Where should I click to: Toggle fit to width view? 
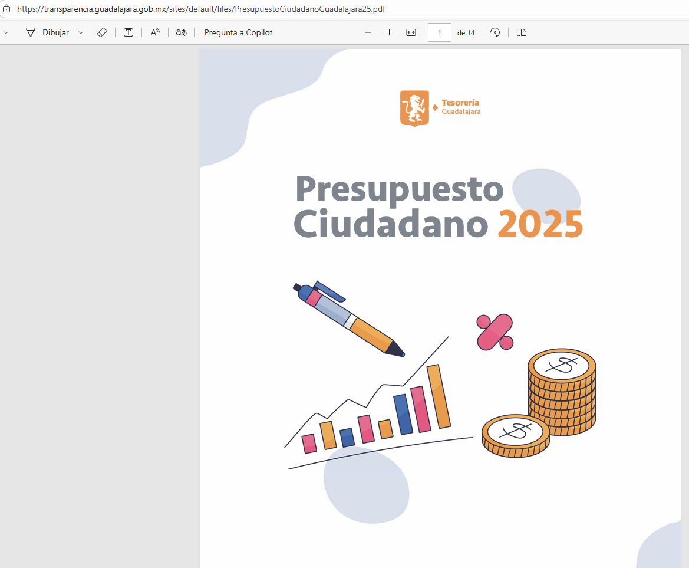pos(411,33)
